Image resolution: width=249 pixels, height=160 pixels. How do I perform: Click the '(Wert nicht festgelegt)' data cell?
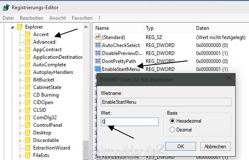click(221, 37)
